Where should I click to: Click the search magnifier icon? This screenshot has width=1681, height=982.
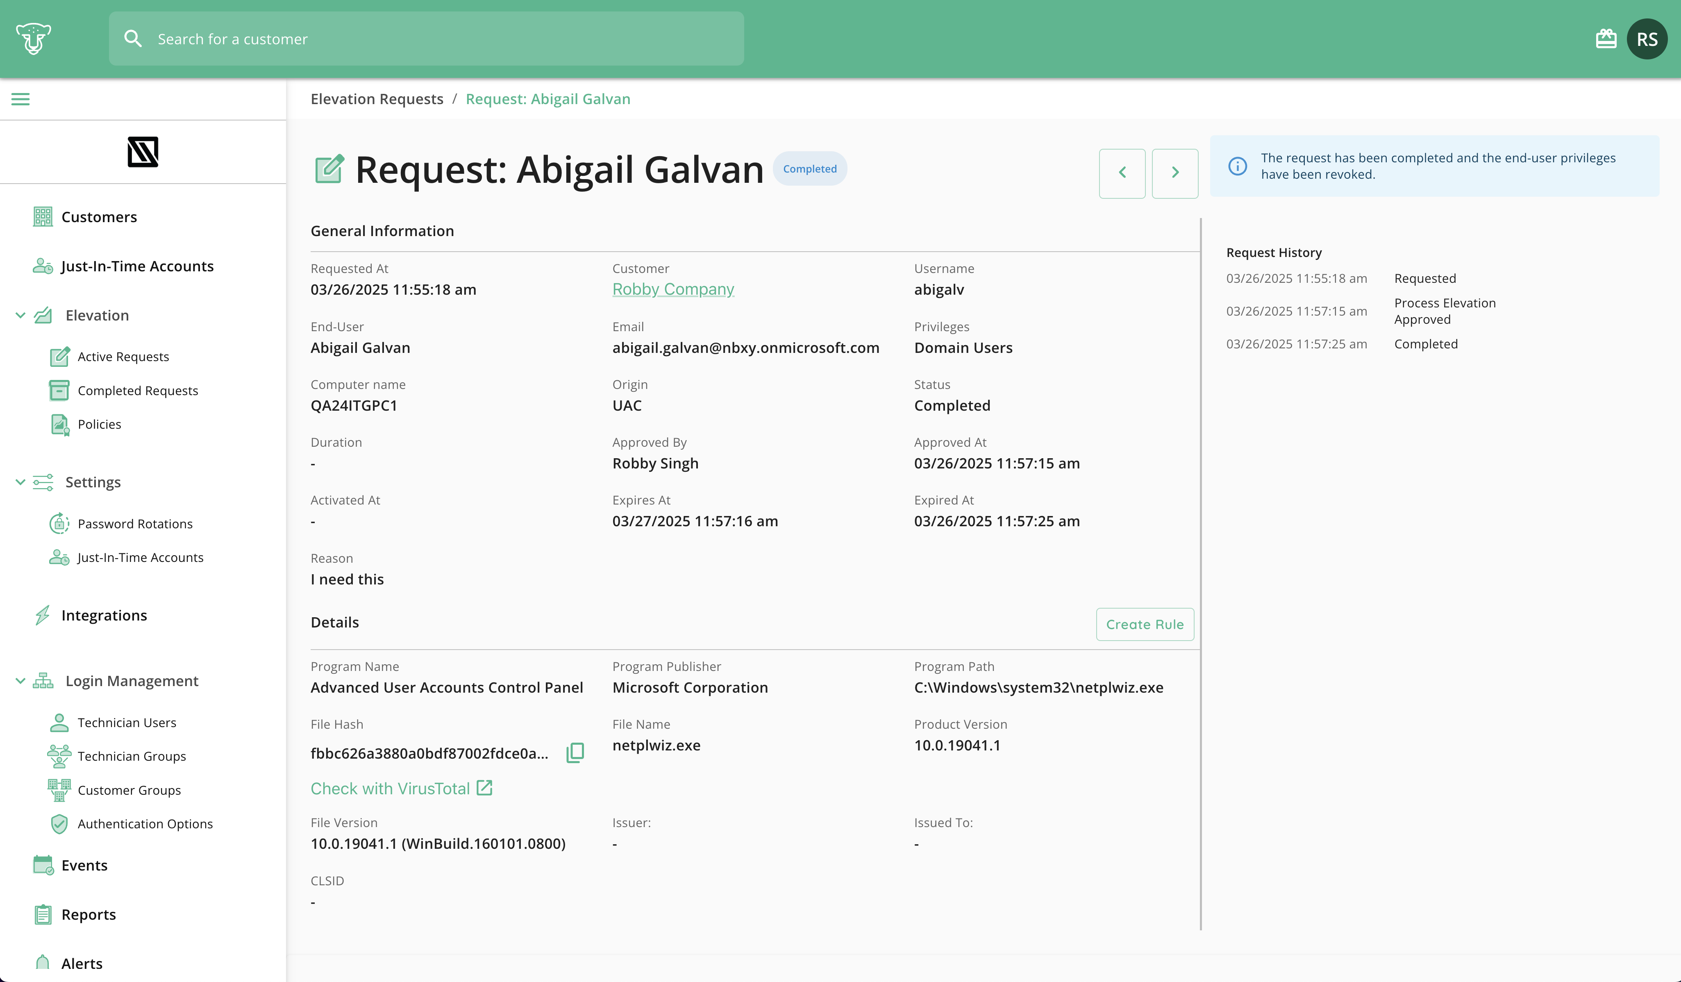coord(133,39)
